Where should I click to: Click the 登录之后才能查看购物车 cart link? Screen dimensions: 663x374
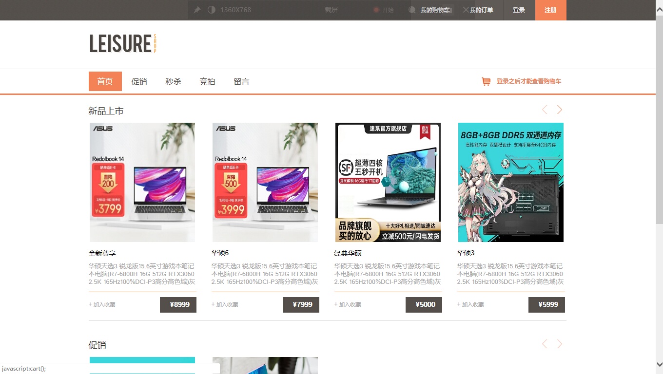(529, 81)
